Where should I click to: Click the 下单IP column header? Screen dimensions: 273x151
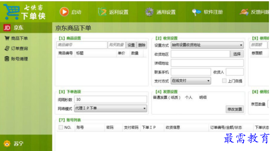pos(149,127)
